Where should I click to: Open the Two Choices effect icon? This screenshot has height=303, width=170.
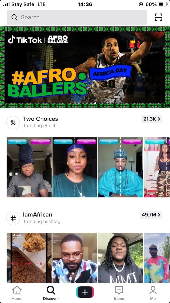pos(13,122)
